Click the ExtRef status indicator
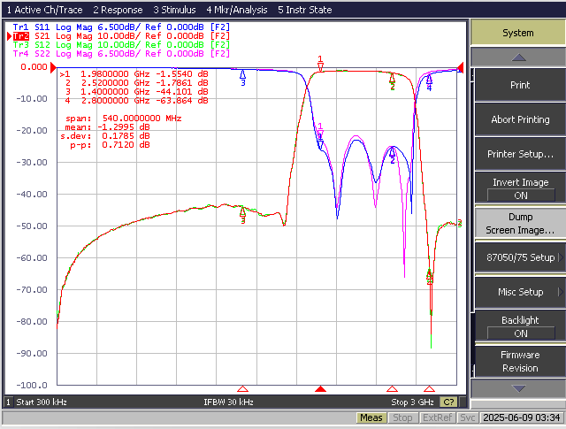The image size is (566, 429). coord(437,418)
